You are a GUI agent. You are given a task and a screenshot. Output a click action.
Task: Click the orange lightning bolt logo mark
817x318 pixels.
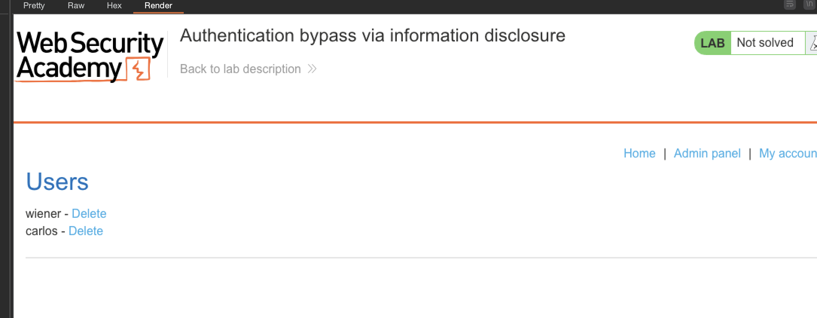point(139,69)
